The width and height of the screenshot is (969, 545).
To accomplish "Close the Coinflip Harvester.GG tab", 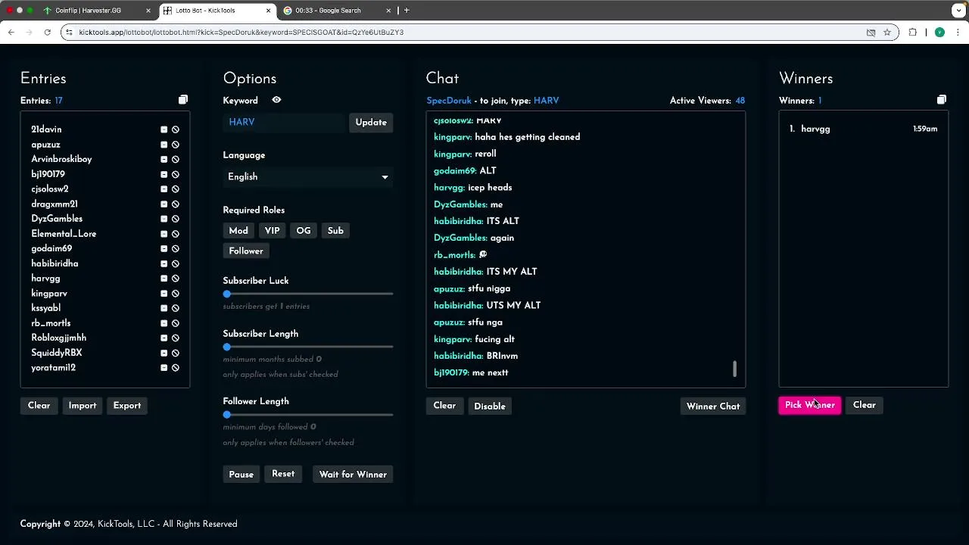I will pos(148,11).
